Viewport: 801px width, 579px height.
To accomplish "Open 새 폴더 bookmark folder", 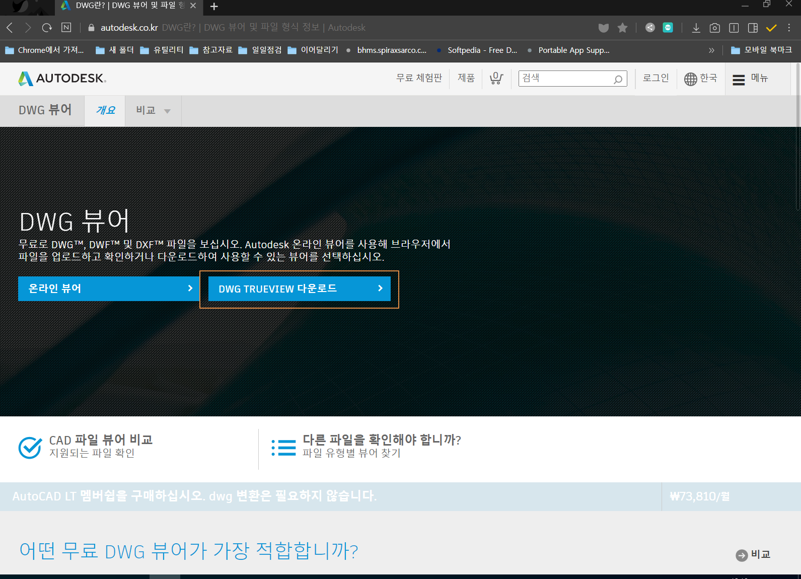I will click(x=115, y=50).
